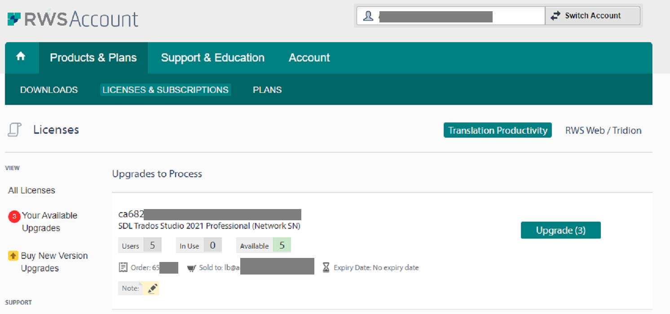Click the Users count 5
Viewport: 670px width, 314px height.
152,245
